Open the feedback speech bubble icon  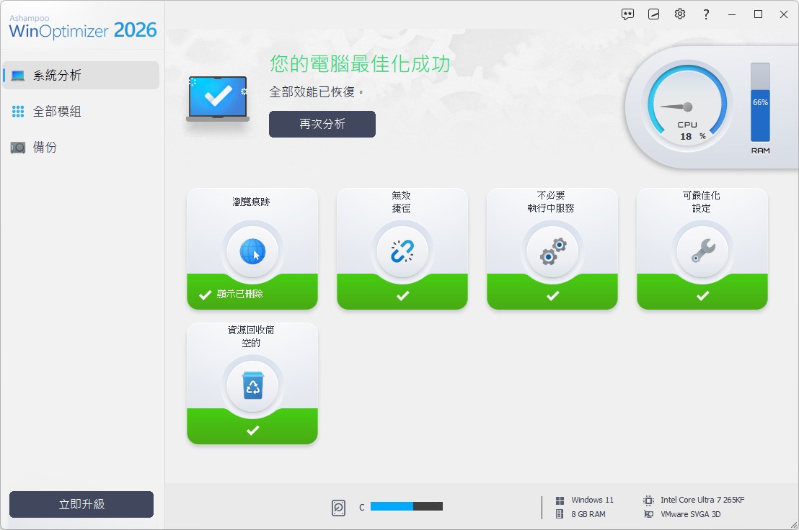coord(627,14)
